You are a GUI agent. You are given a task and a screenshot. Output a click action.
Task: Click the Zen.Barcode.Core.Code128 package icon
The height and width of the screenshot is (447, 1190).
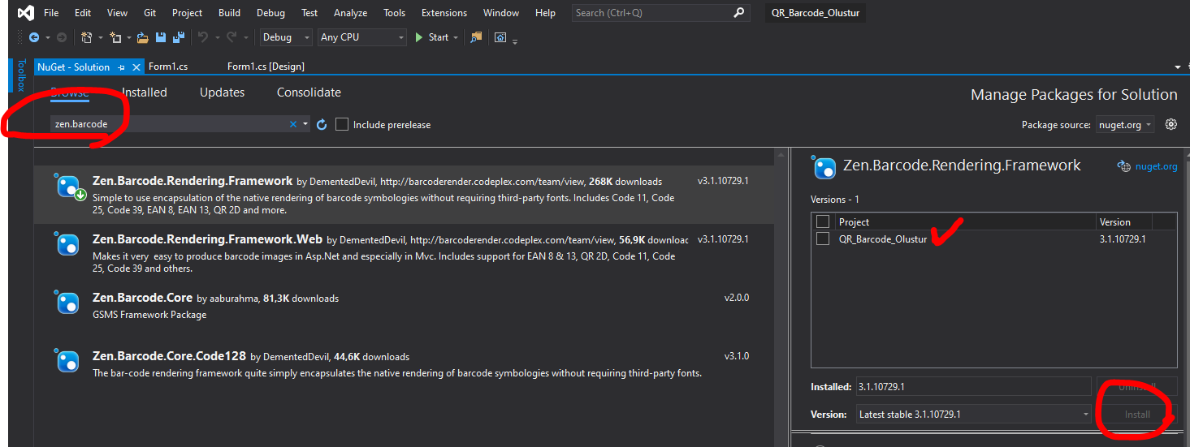tap(67, 361)
